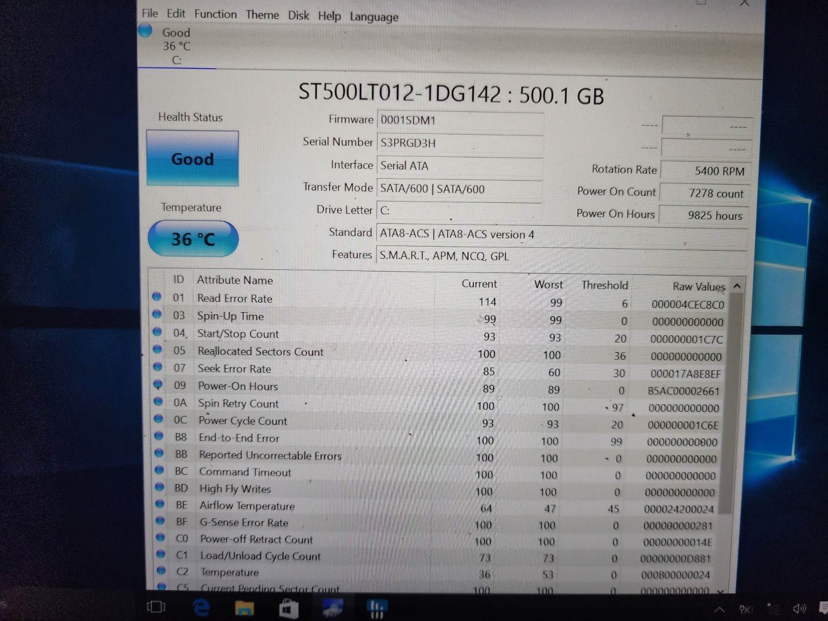This screenshot has width=828, height=621.
Task: Open Task View on the taskbar
Action: click(x=156, y=607)
